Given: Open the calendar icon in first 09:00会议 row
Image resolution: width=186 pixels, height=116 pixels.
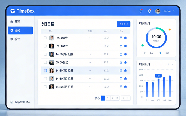Looking at the screenshot, I should point(121,38).
